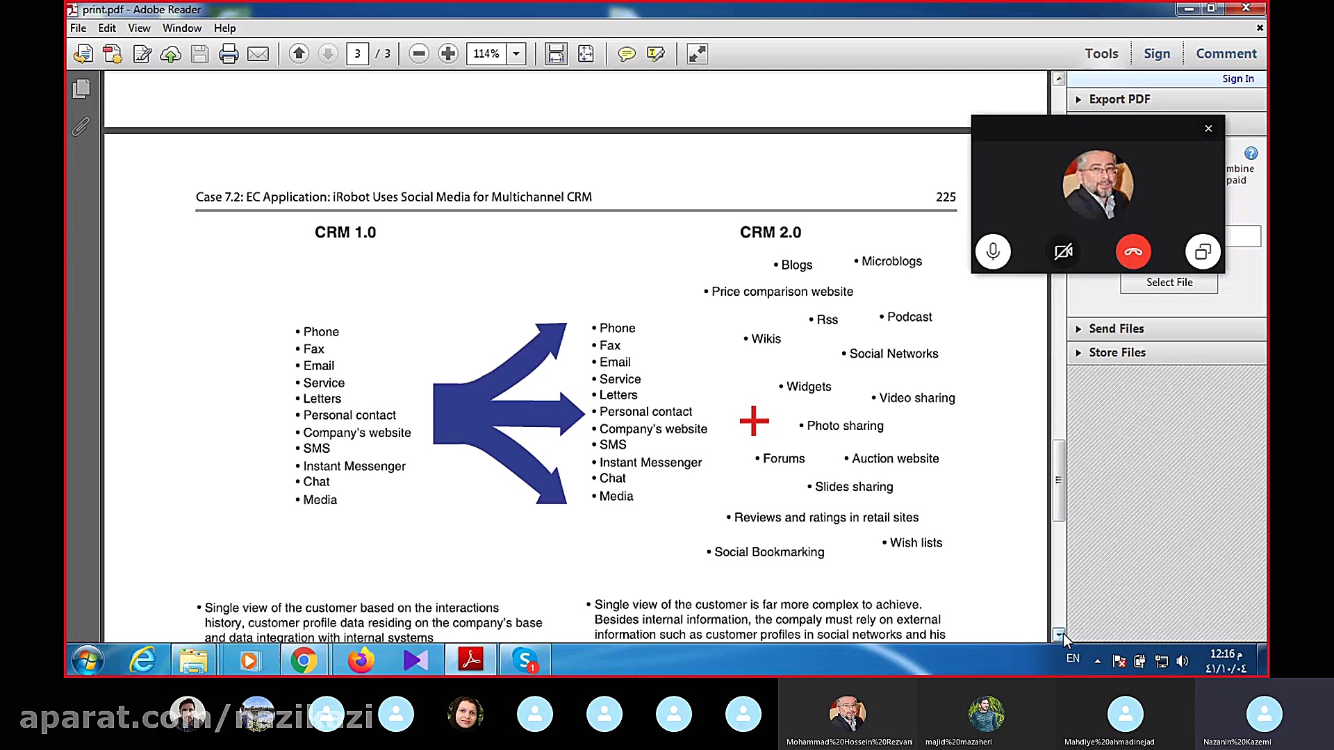Image resolution: width=1334 pixels, height=750 pixels.
Task: Mute the microphone in call window
Action: (993, 251)
